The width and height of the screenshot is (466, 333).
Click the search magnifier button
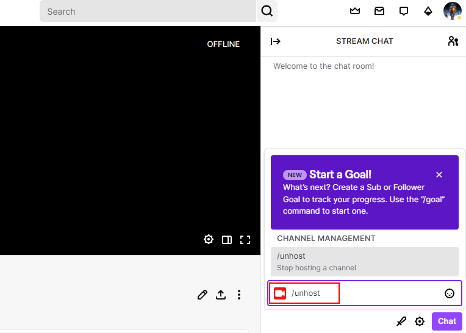coord(267,11)
